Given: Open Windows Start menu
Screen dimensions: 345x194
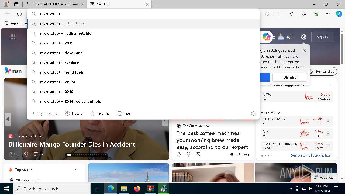Looking at the screenshot, I should tap(6, 189).
